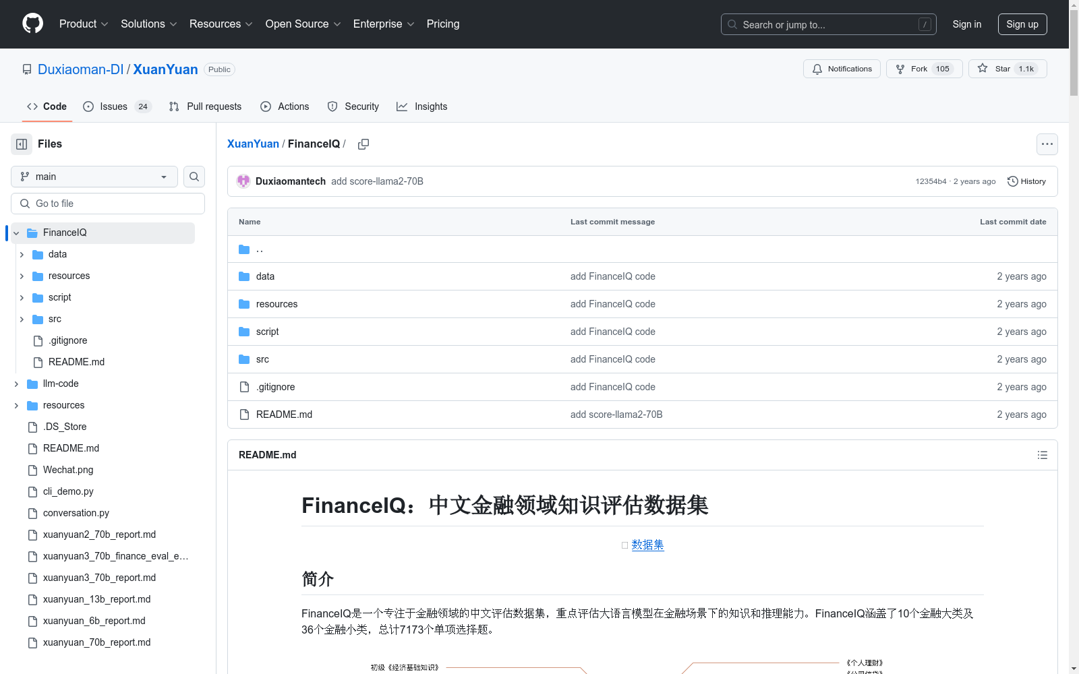Click the GitHub logo icon

coord(32,24)
